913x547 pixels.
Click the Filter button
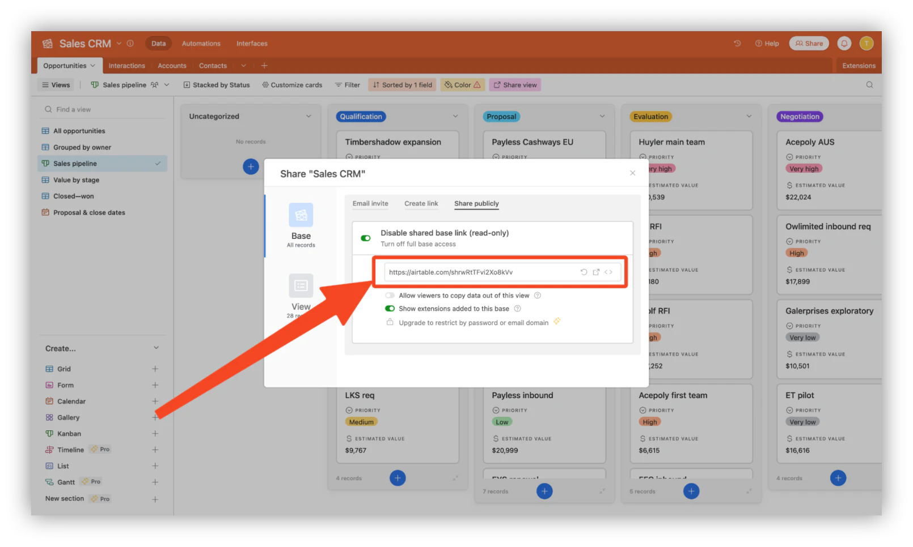coord(347,85)
